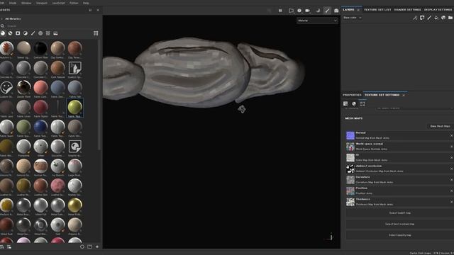Remove the Position mesh map
The width and height of the screenshot is (454, 255).
point(451,191)
